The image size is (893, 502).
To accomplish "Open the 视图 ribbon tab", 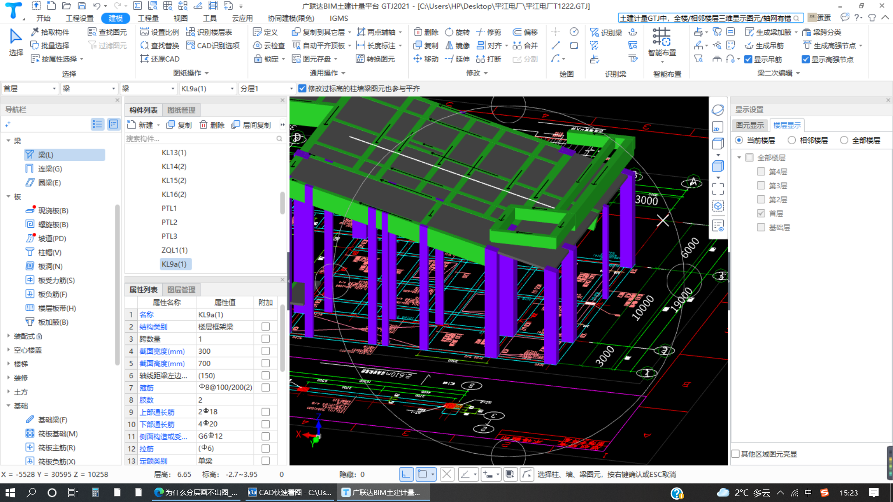I will (180, 18).
